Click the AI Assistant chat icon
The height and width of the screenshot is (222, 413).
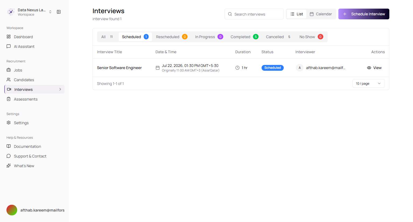(x=9, y=46)
